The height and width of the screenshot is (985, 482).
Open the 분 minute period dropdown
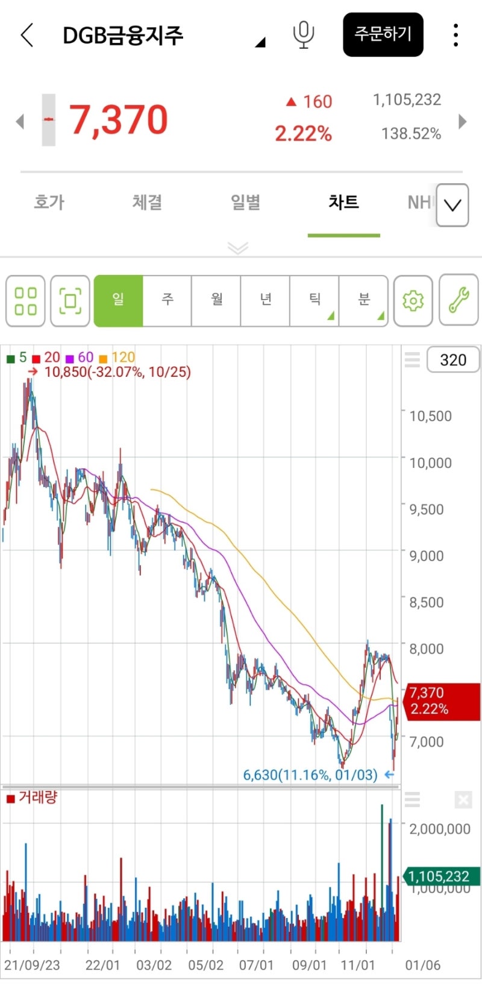364,301
